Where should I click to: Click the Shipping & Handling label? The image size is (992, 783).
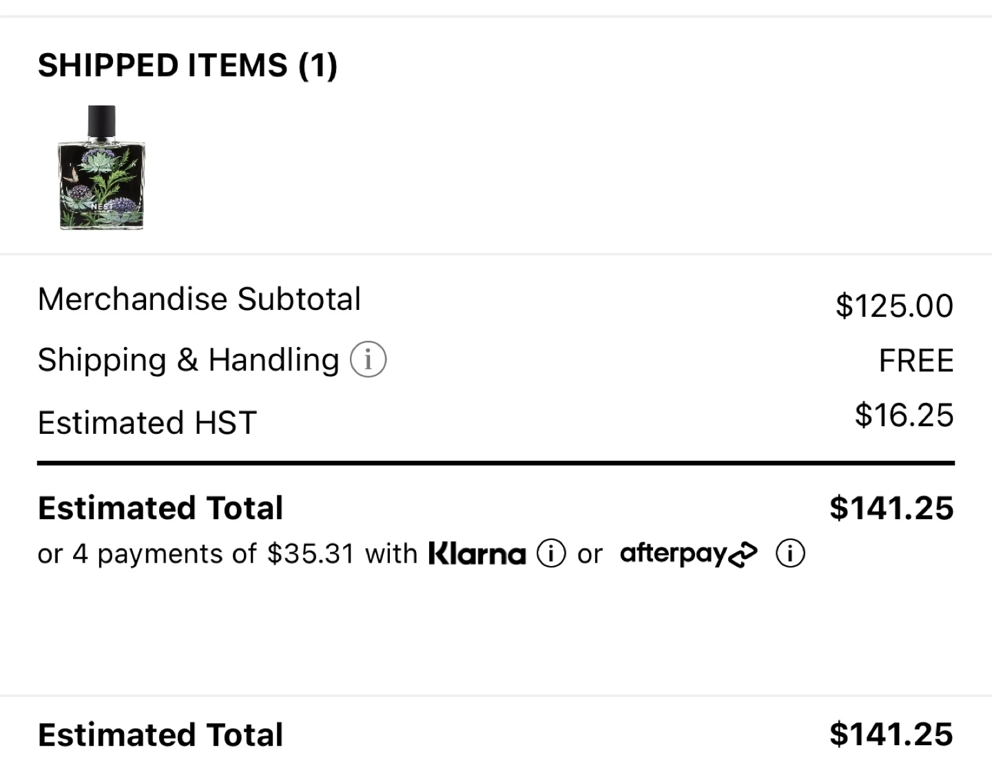click(188, 359)
